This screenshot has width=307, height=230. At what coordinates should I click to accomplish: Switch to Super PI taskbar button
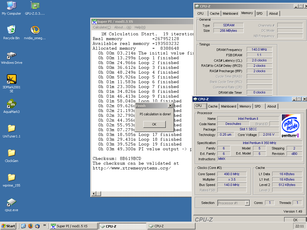(74, 226)
